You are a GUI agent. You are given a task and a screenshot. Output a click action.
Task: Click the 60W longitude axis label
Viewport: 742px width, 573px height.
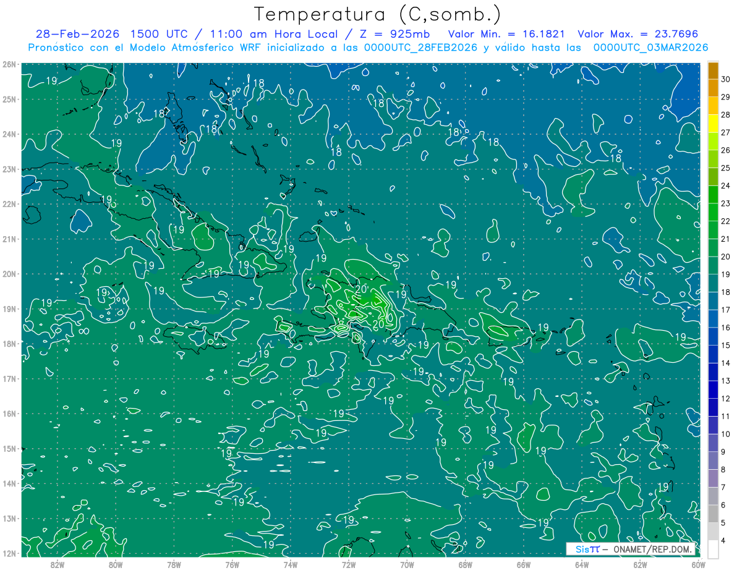(698, 564)
